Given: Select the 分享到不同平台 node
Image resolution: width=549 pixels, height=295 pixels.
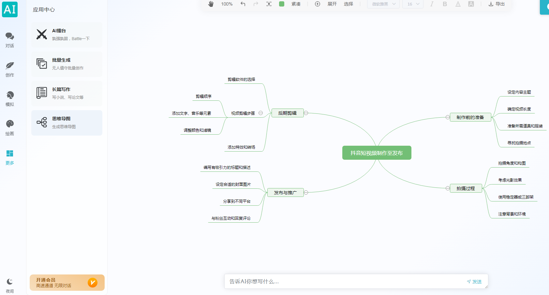Looking at the screenshot, I should pyautogui.click(x=237, y=201).
